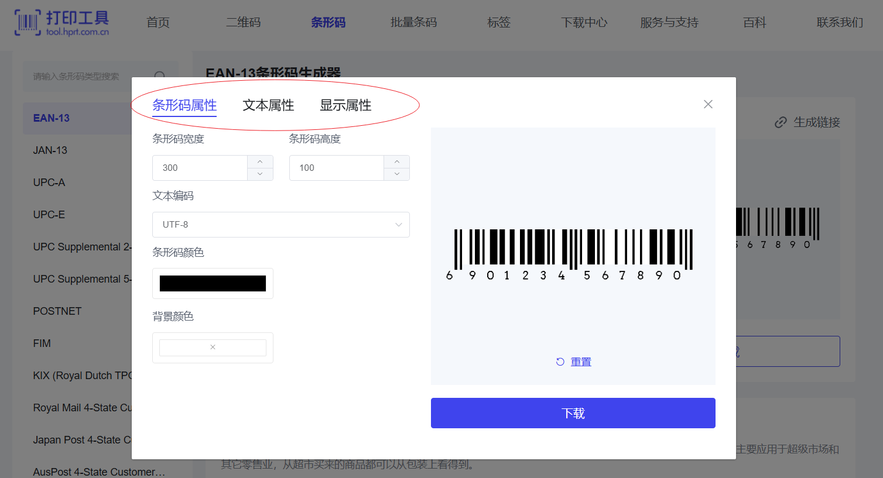Click the 打印工具 site logo
The width and height of the screenshot is (883, 478).
pos(61,23)
